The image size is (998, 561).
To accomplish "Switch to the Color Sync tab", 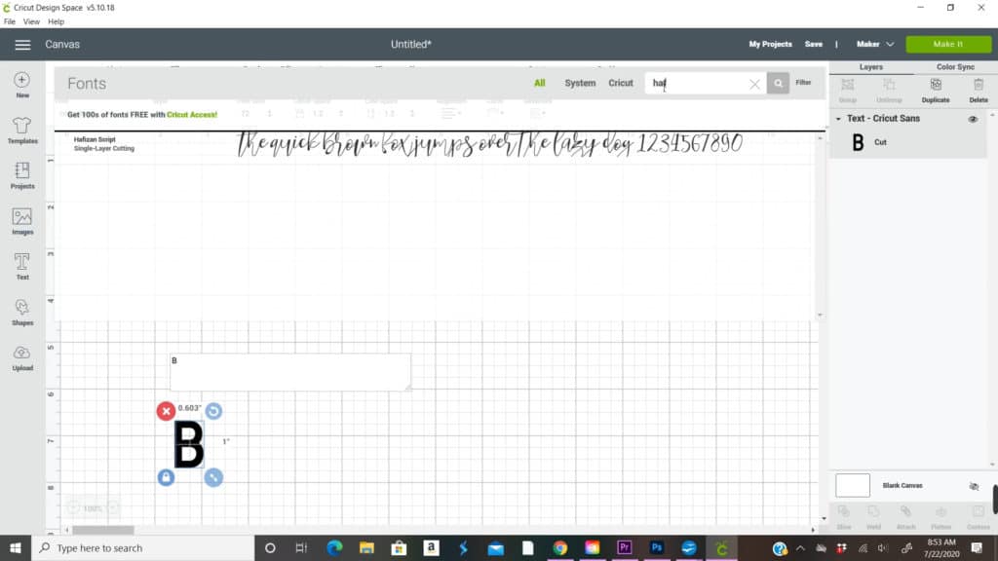I will (955, 67).
